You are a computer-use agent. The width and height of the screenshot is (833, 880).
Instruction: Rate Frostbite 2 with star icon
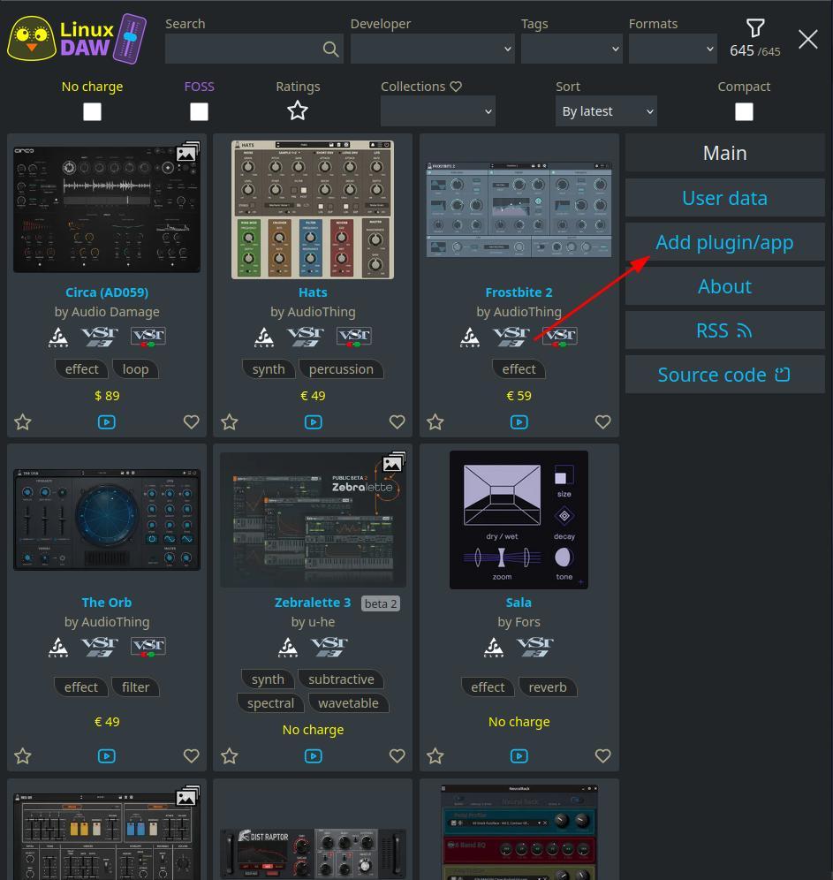pyautogui.click(x=435, y=422)
